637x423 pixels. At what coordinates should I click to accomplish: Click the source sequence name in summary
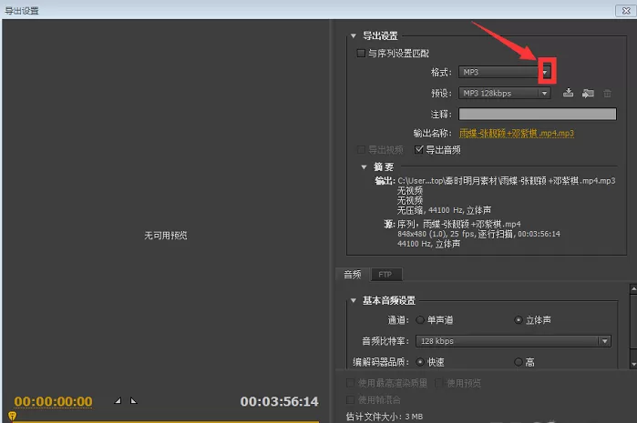(x=458, y=224)
